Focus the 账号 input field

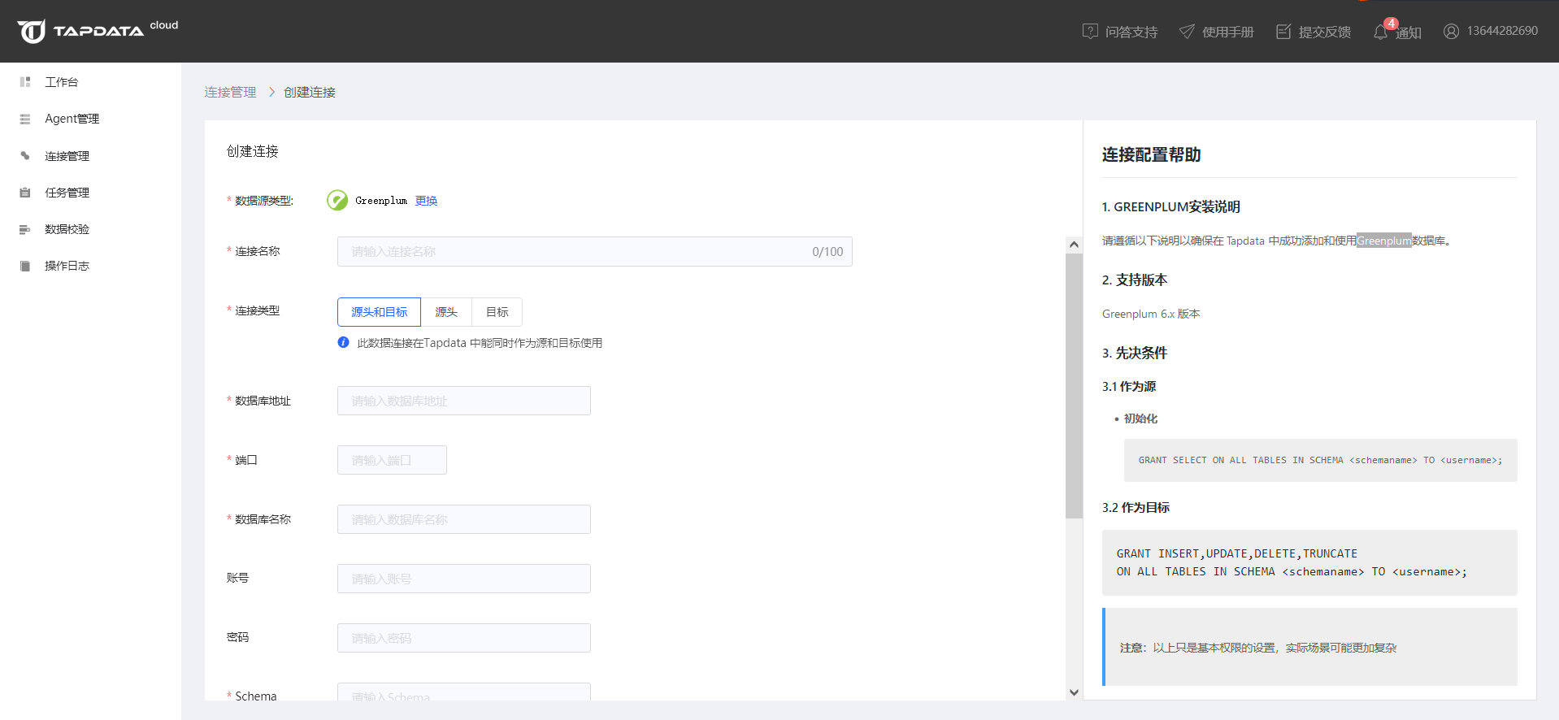click(x=463, y=579)
